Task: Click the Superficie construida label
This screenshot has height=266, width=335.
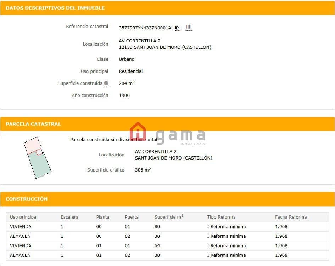Action: [80, 83]
